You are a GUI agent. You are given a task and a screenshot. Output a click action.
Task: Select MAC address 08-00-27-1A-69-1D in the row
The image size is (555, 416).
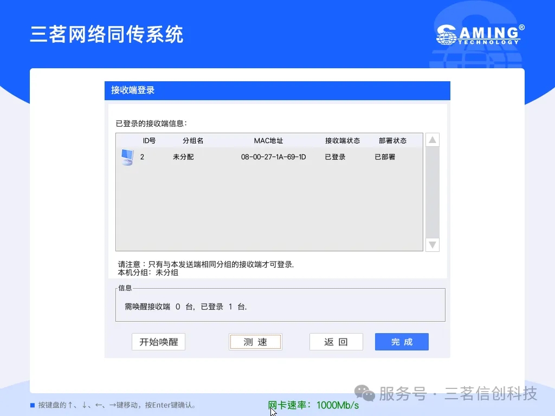274,157
